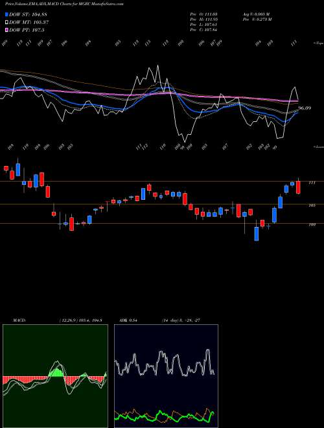Click the 'Avg V' average volume value

(256, 14)
